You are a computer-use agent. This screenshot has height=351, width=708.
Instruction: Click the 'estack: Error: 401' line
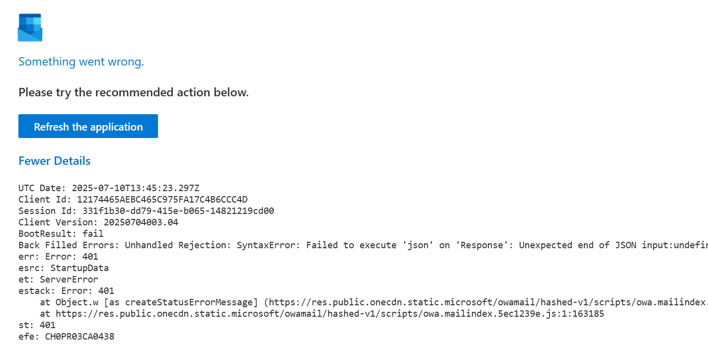pos(66,291)
